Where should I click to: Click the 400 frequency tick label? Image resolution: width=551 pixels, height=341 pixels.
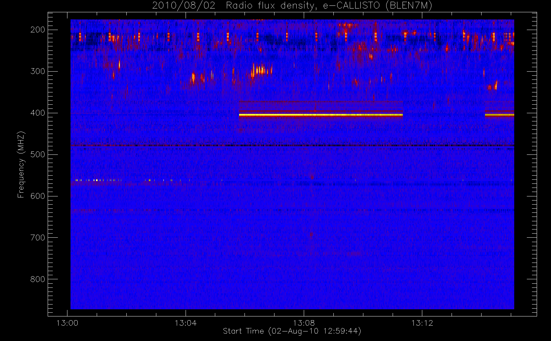(x=38, y=113)
